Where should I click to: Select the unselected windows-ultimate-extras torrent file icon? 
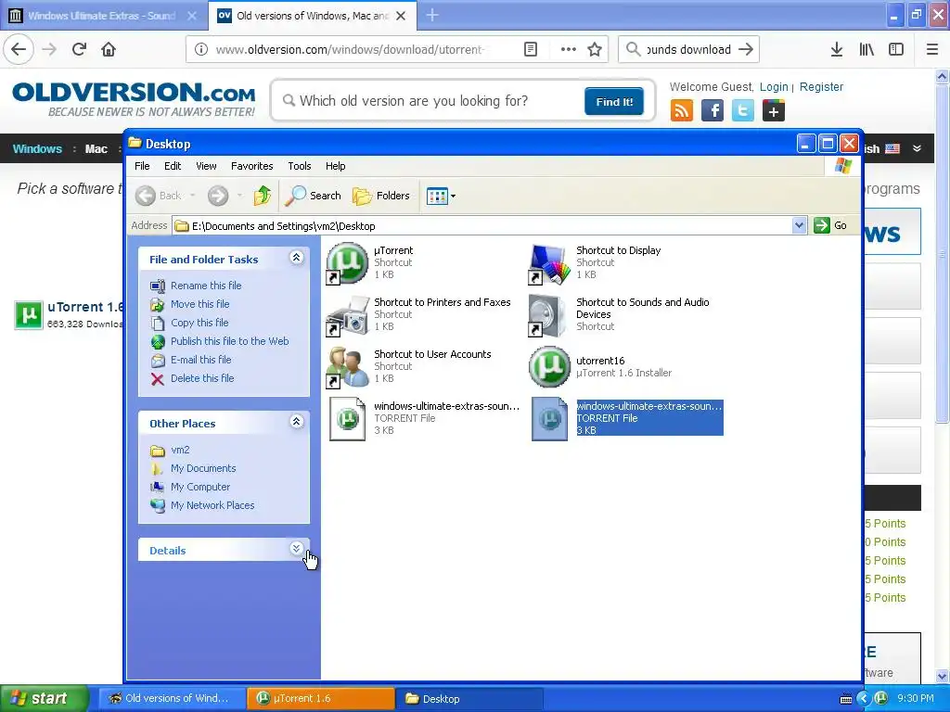click(347, 419)
